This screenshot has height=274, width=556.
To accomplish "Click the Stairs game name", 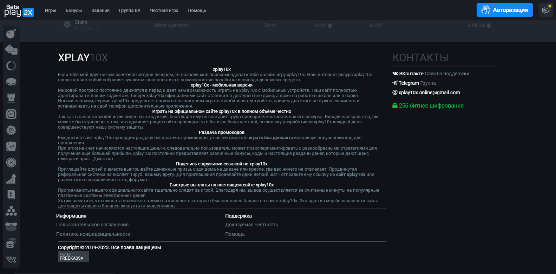I will click(x=81, y=22).
